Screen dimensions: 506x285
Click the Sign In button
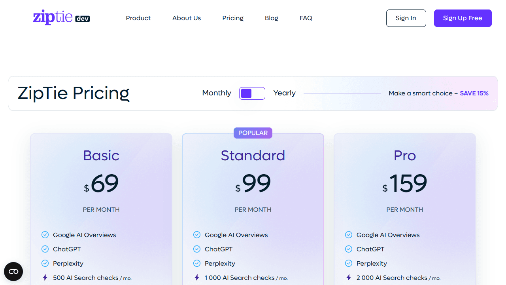click(x=406, y=18)
